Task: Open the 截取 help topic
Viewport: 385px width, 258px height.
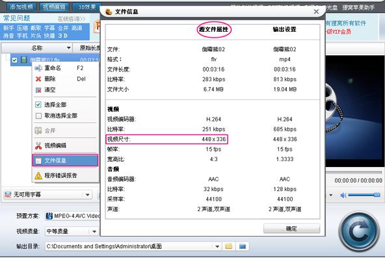Action: point(36,28)
